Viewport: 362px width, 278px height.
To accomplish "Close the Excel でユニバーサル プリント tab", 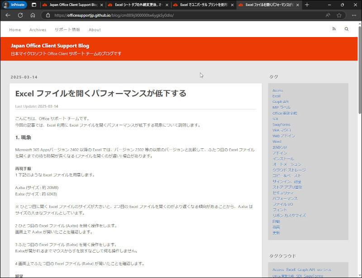I will pyautogui.click(x=232, y=5).
